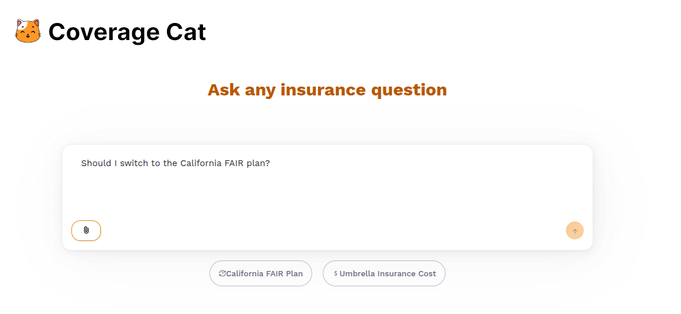Image resolution: width=681 pixels, height=314 pixels.
Task: Click the dollar sign icon on Umbrella chip
Action: click(x=336, y=273)
